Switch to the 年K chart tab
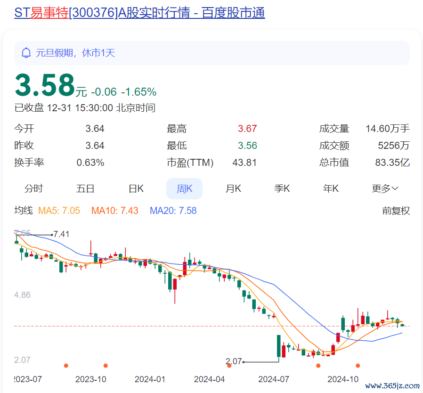The image size is (423, 393). (331, 188)
